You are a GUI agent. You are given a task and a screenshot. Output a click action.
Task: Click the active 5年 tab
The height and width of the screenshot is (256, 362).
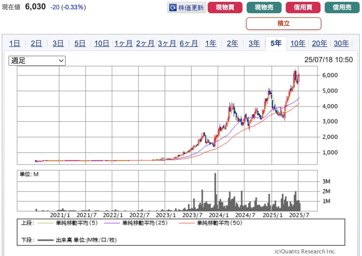(276, 43)
